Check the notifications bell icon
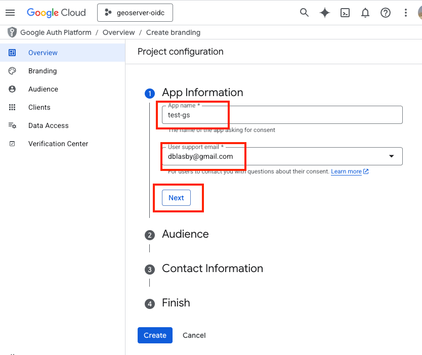Image resolution: width=422 pixels, height=355 pixels. coord(365,13)
